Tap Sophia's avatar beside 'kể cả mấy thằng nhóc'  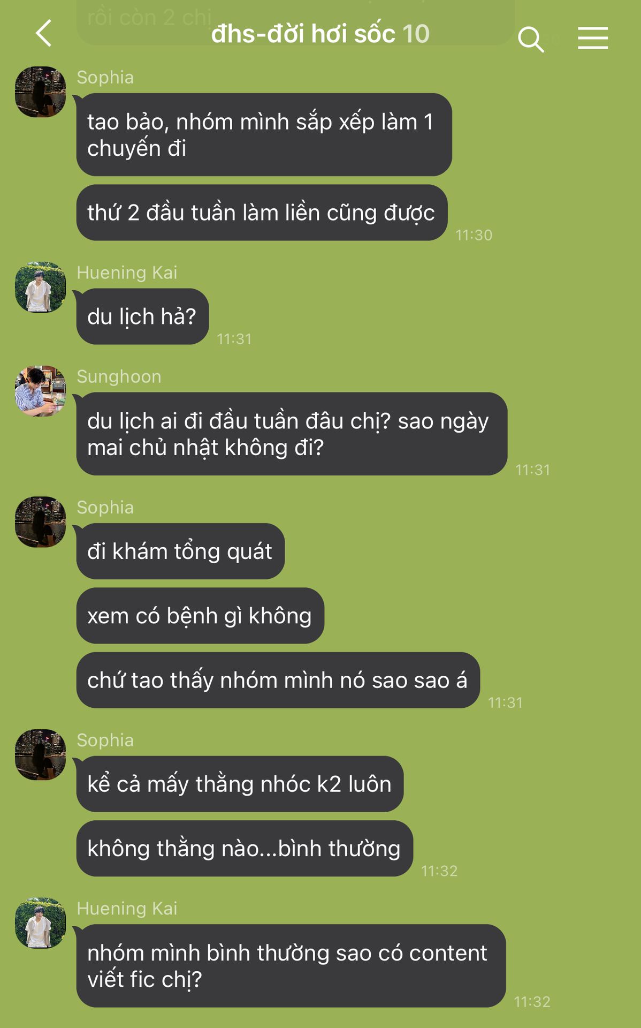pyautogui.click(x=40, y=754)
